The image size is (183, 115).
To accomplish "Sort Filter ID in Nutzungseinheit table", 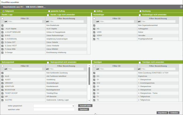I will tap(6, 69).
